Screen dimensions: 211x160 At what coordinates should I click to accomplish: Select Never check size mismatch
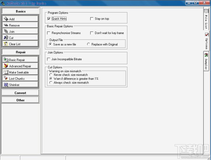51,75
